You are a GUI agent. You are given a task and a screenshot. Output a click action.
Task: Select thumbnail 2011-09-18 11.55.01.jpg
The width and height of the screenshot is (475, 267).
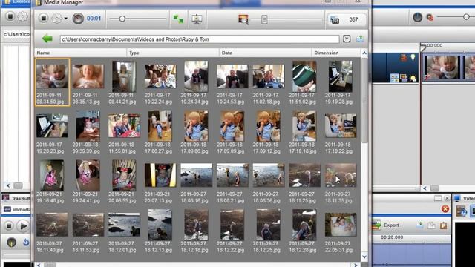(x=124, y=126)
